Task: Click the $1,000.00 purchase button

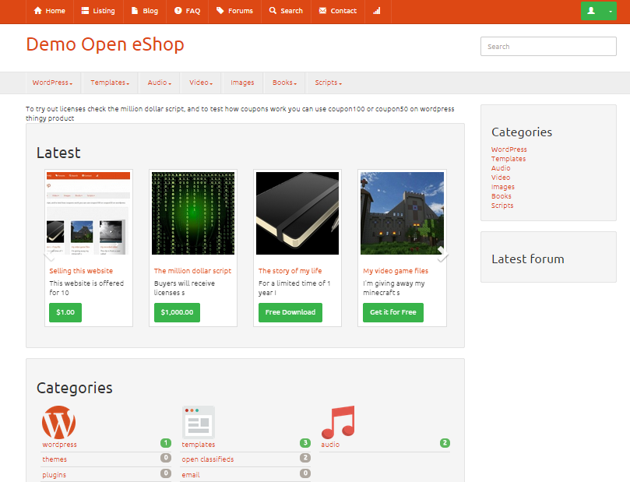Action: click(x=176, y=312)
